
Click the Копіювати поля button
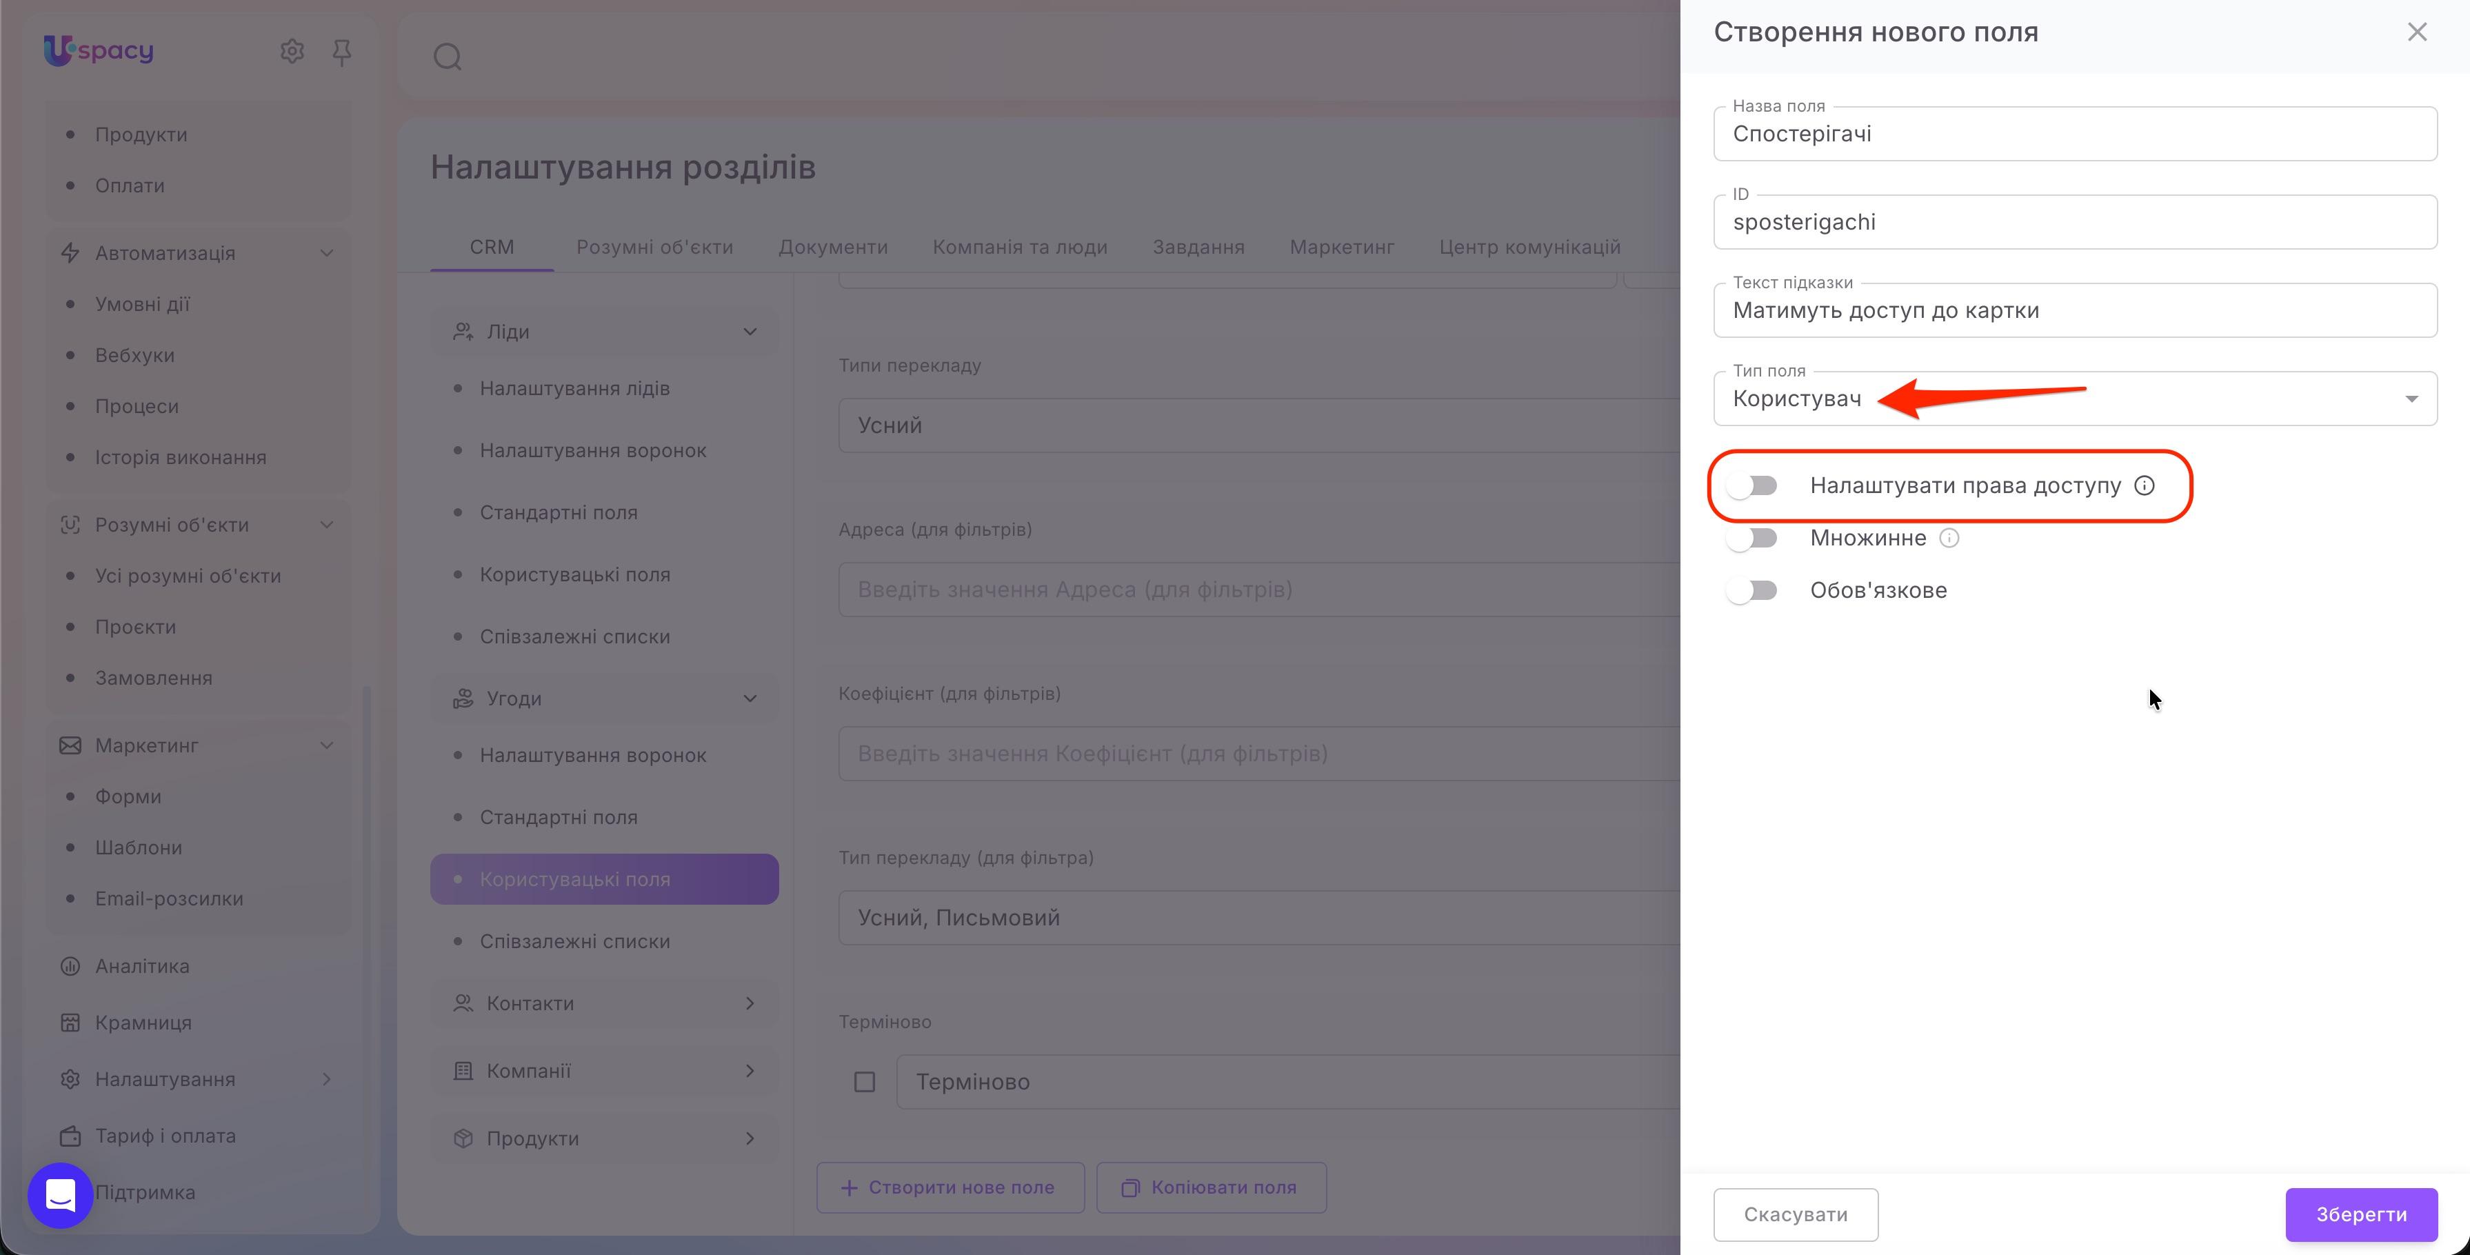(x=1211, y=1188)
